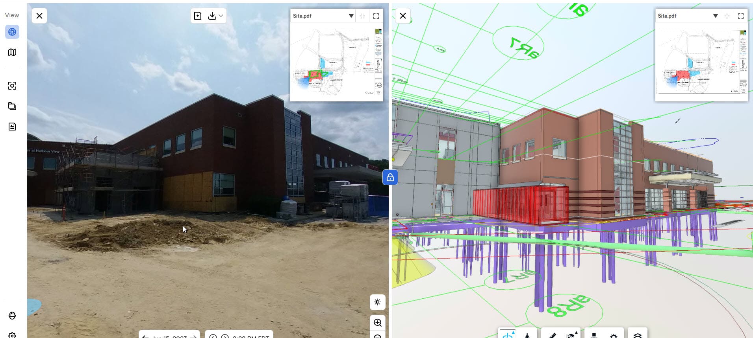The height and width of the screenshot is (338, 753).
Task: Switch to first-person walk mode
Action: click(x=527, y=335)
